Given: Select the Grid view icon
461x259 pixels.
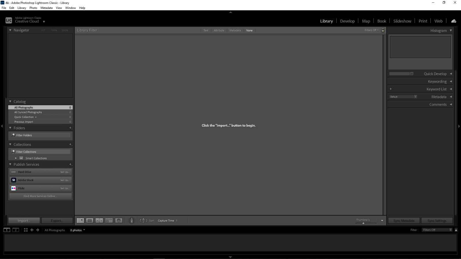Looking at the screenshot, I should tap(80, 220).
